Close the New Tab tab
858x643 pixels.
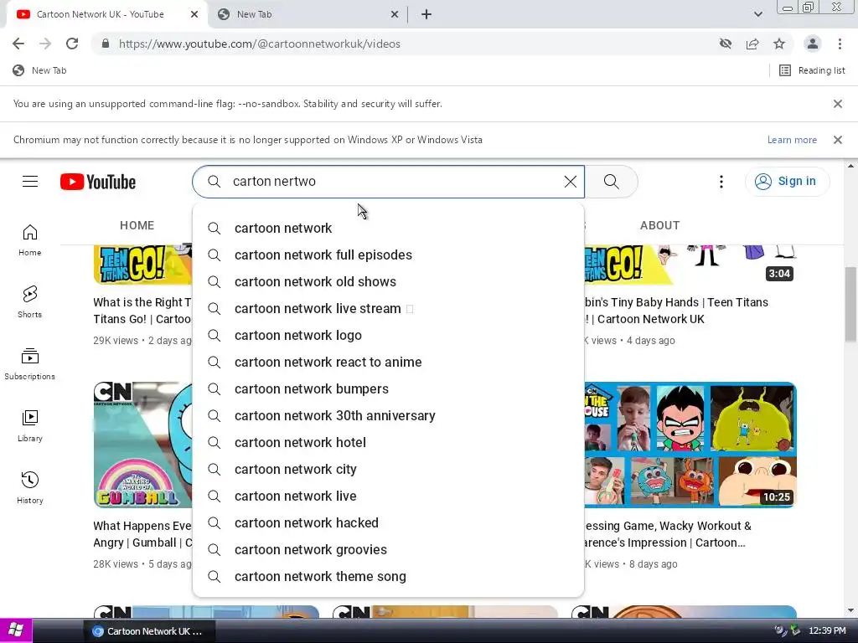point(395,15)
